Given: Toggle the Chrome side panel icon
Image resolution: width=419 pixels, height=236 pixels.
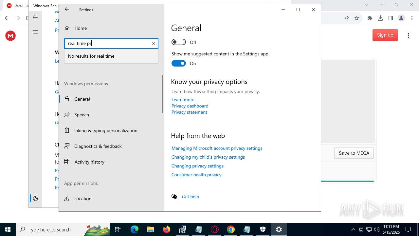Looking at the screenshot, I should click(391, 18).
